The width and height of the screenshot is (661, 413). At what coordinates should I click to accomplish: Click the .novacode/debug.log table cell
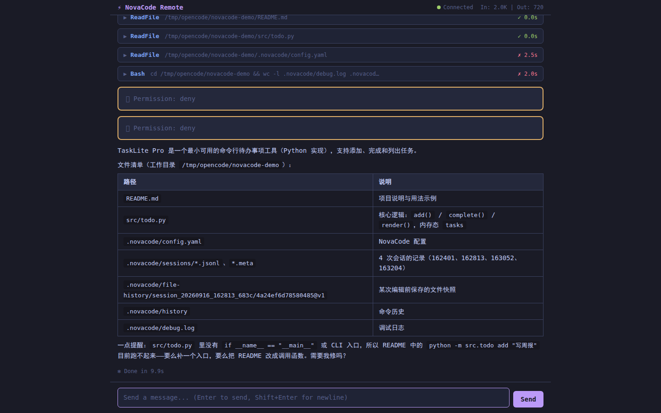pyautogui.click(x=245, y=328)
